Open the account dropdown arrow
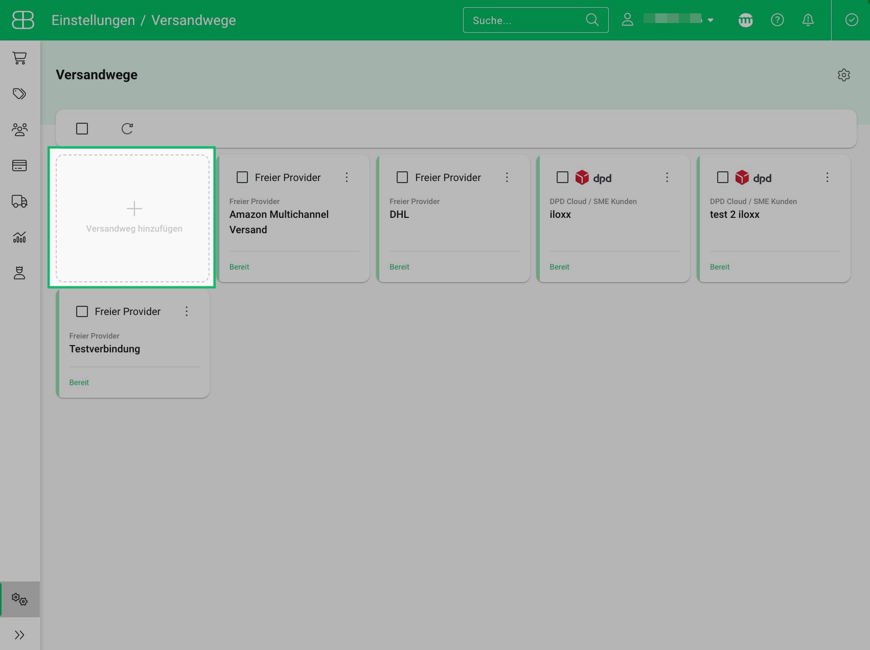Image resolution: width=870 pixels, height=650 pixels. pos(710,20)
